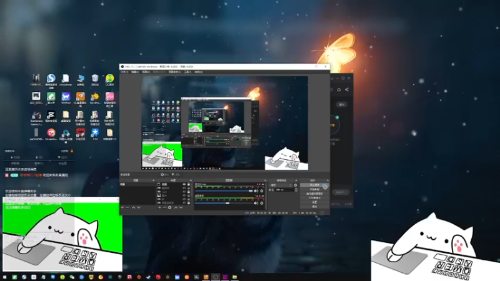Open 视图 menu in OBS
The image size is (500, 281).
(x=146, y=72)
